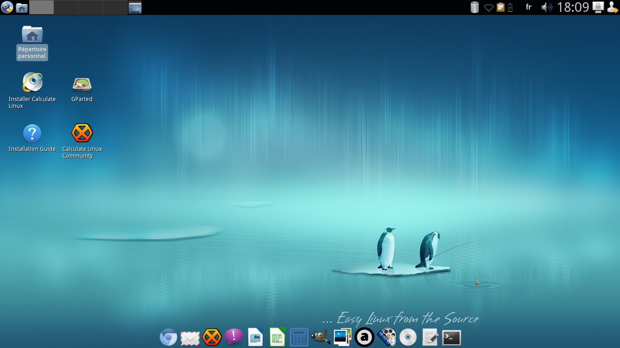
Task: Open the Calculate Linux Community desktop shortcut
Action: pos(82,141)
